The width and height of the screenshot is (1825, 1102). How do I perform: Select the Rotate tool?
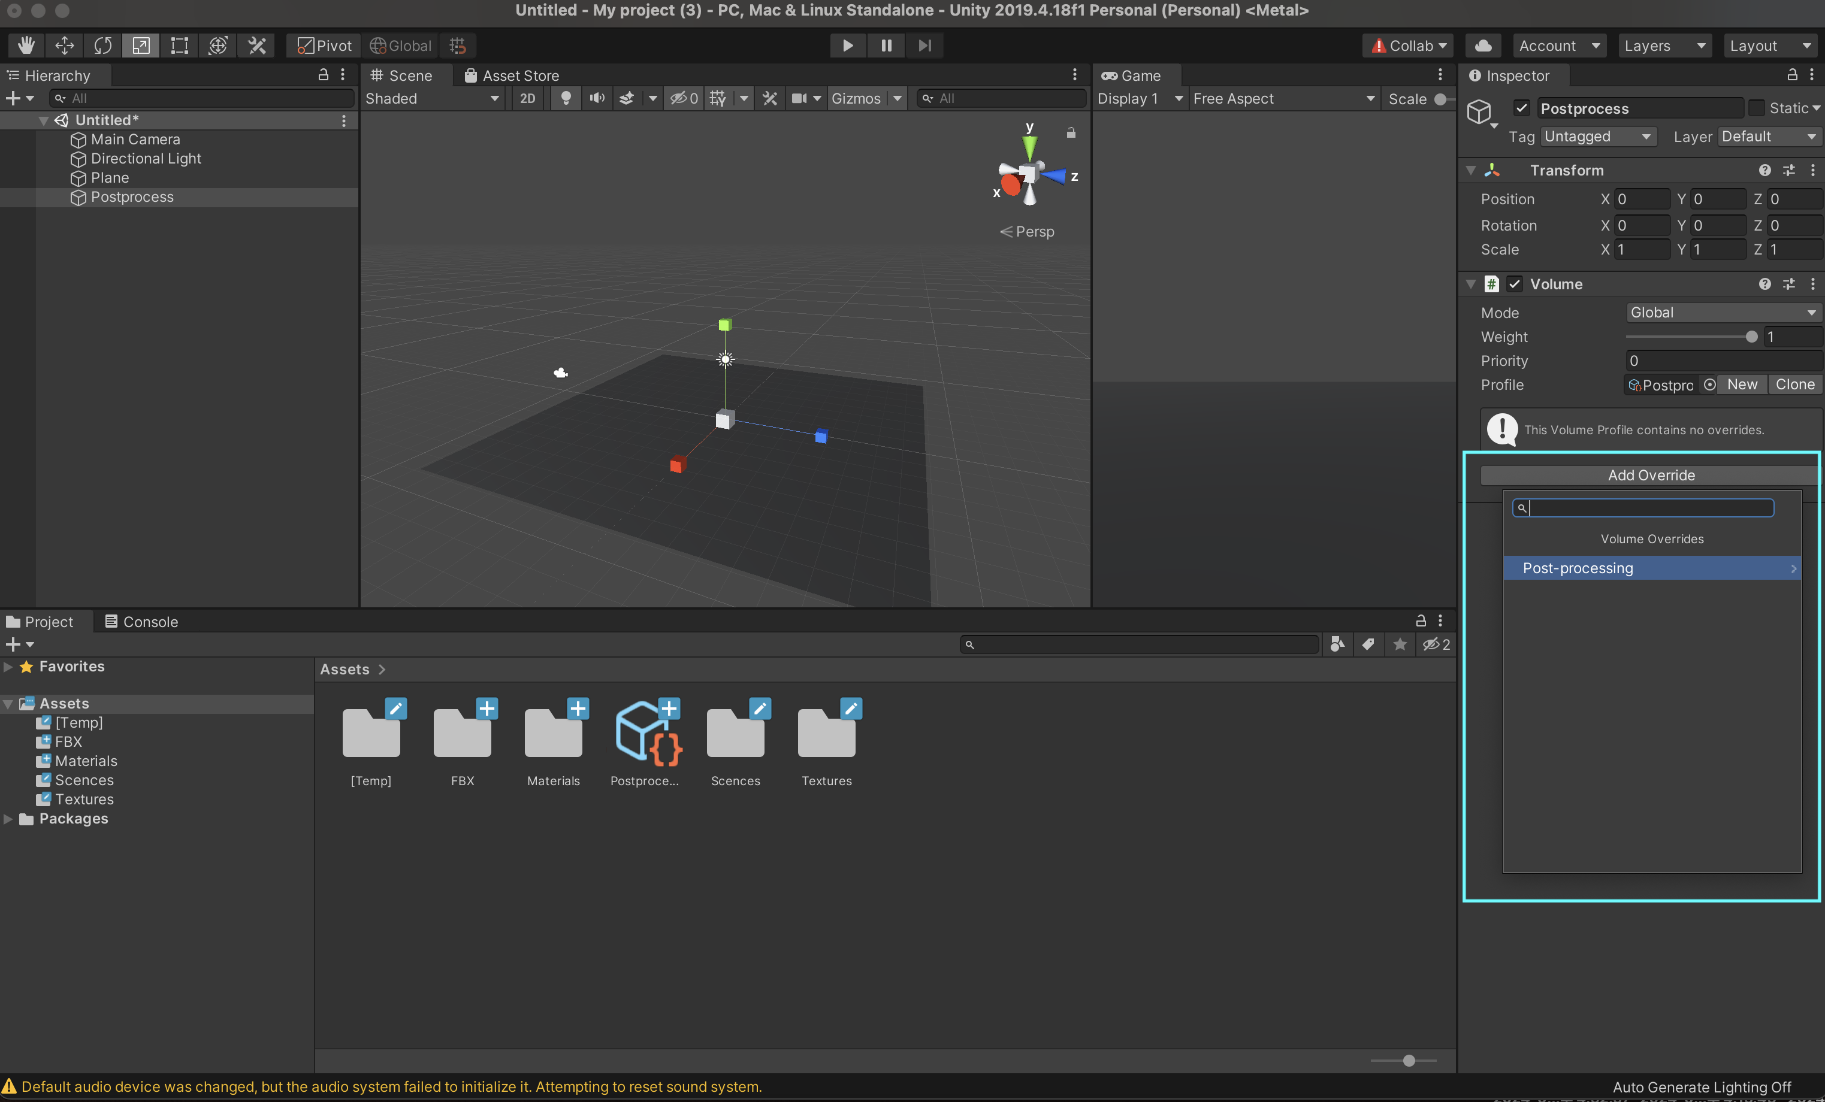pyautogui.click(x=102, y=45)
